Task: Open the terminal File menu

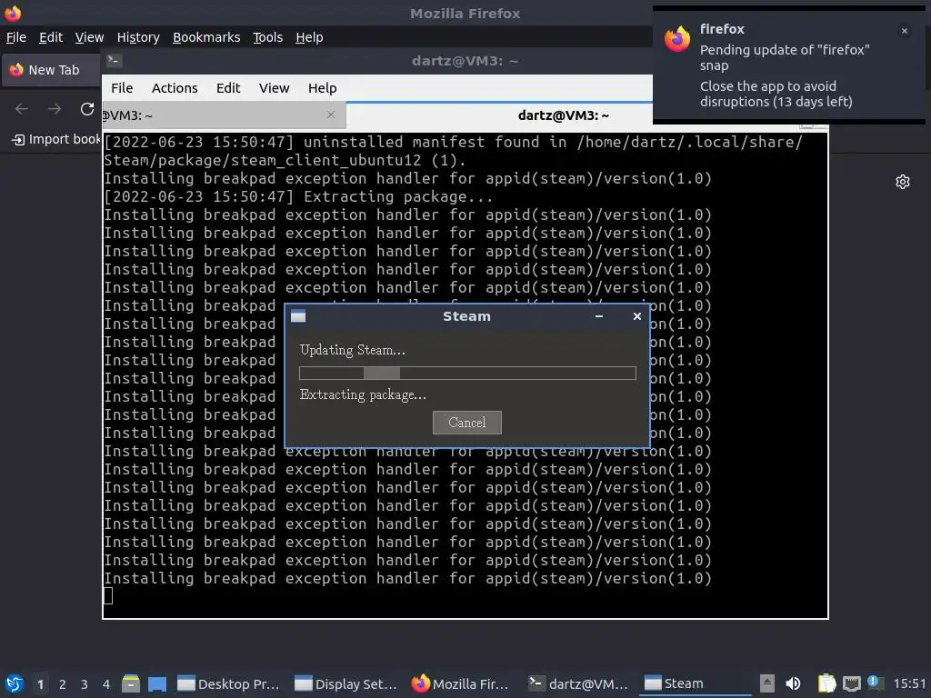Action: tap(122, 88)
